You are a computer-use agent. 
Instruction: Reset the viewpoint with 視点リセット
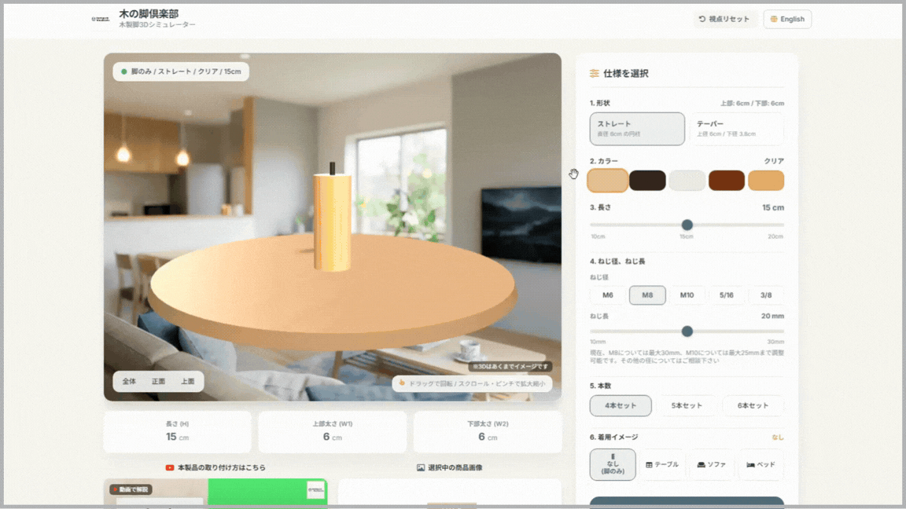coord(724,19)
